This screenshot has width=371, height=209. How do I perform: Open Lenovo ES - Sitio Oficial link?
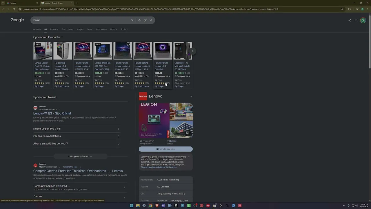52,113
